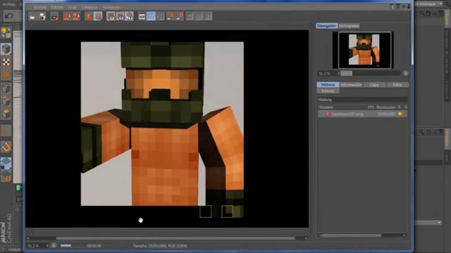Select the Filtro tab
Viewport: 451px width, 253px height.
pos(397,85)
